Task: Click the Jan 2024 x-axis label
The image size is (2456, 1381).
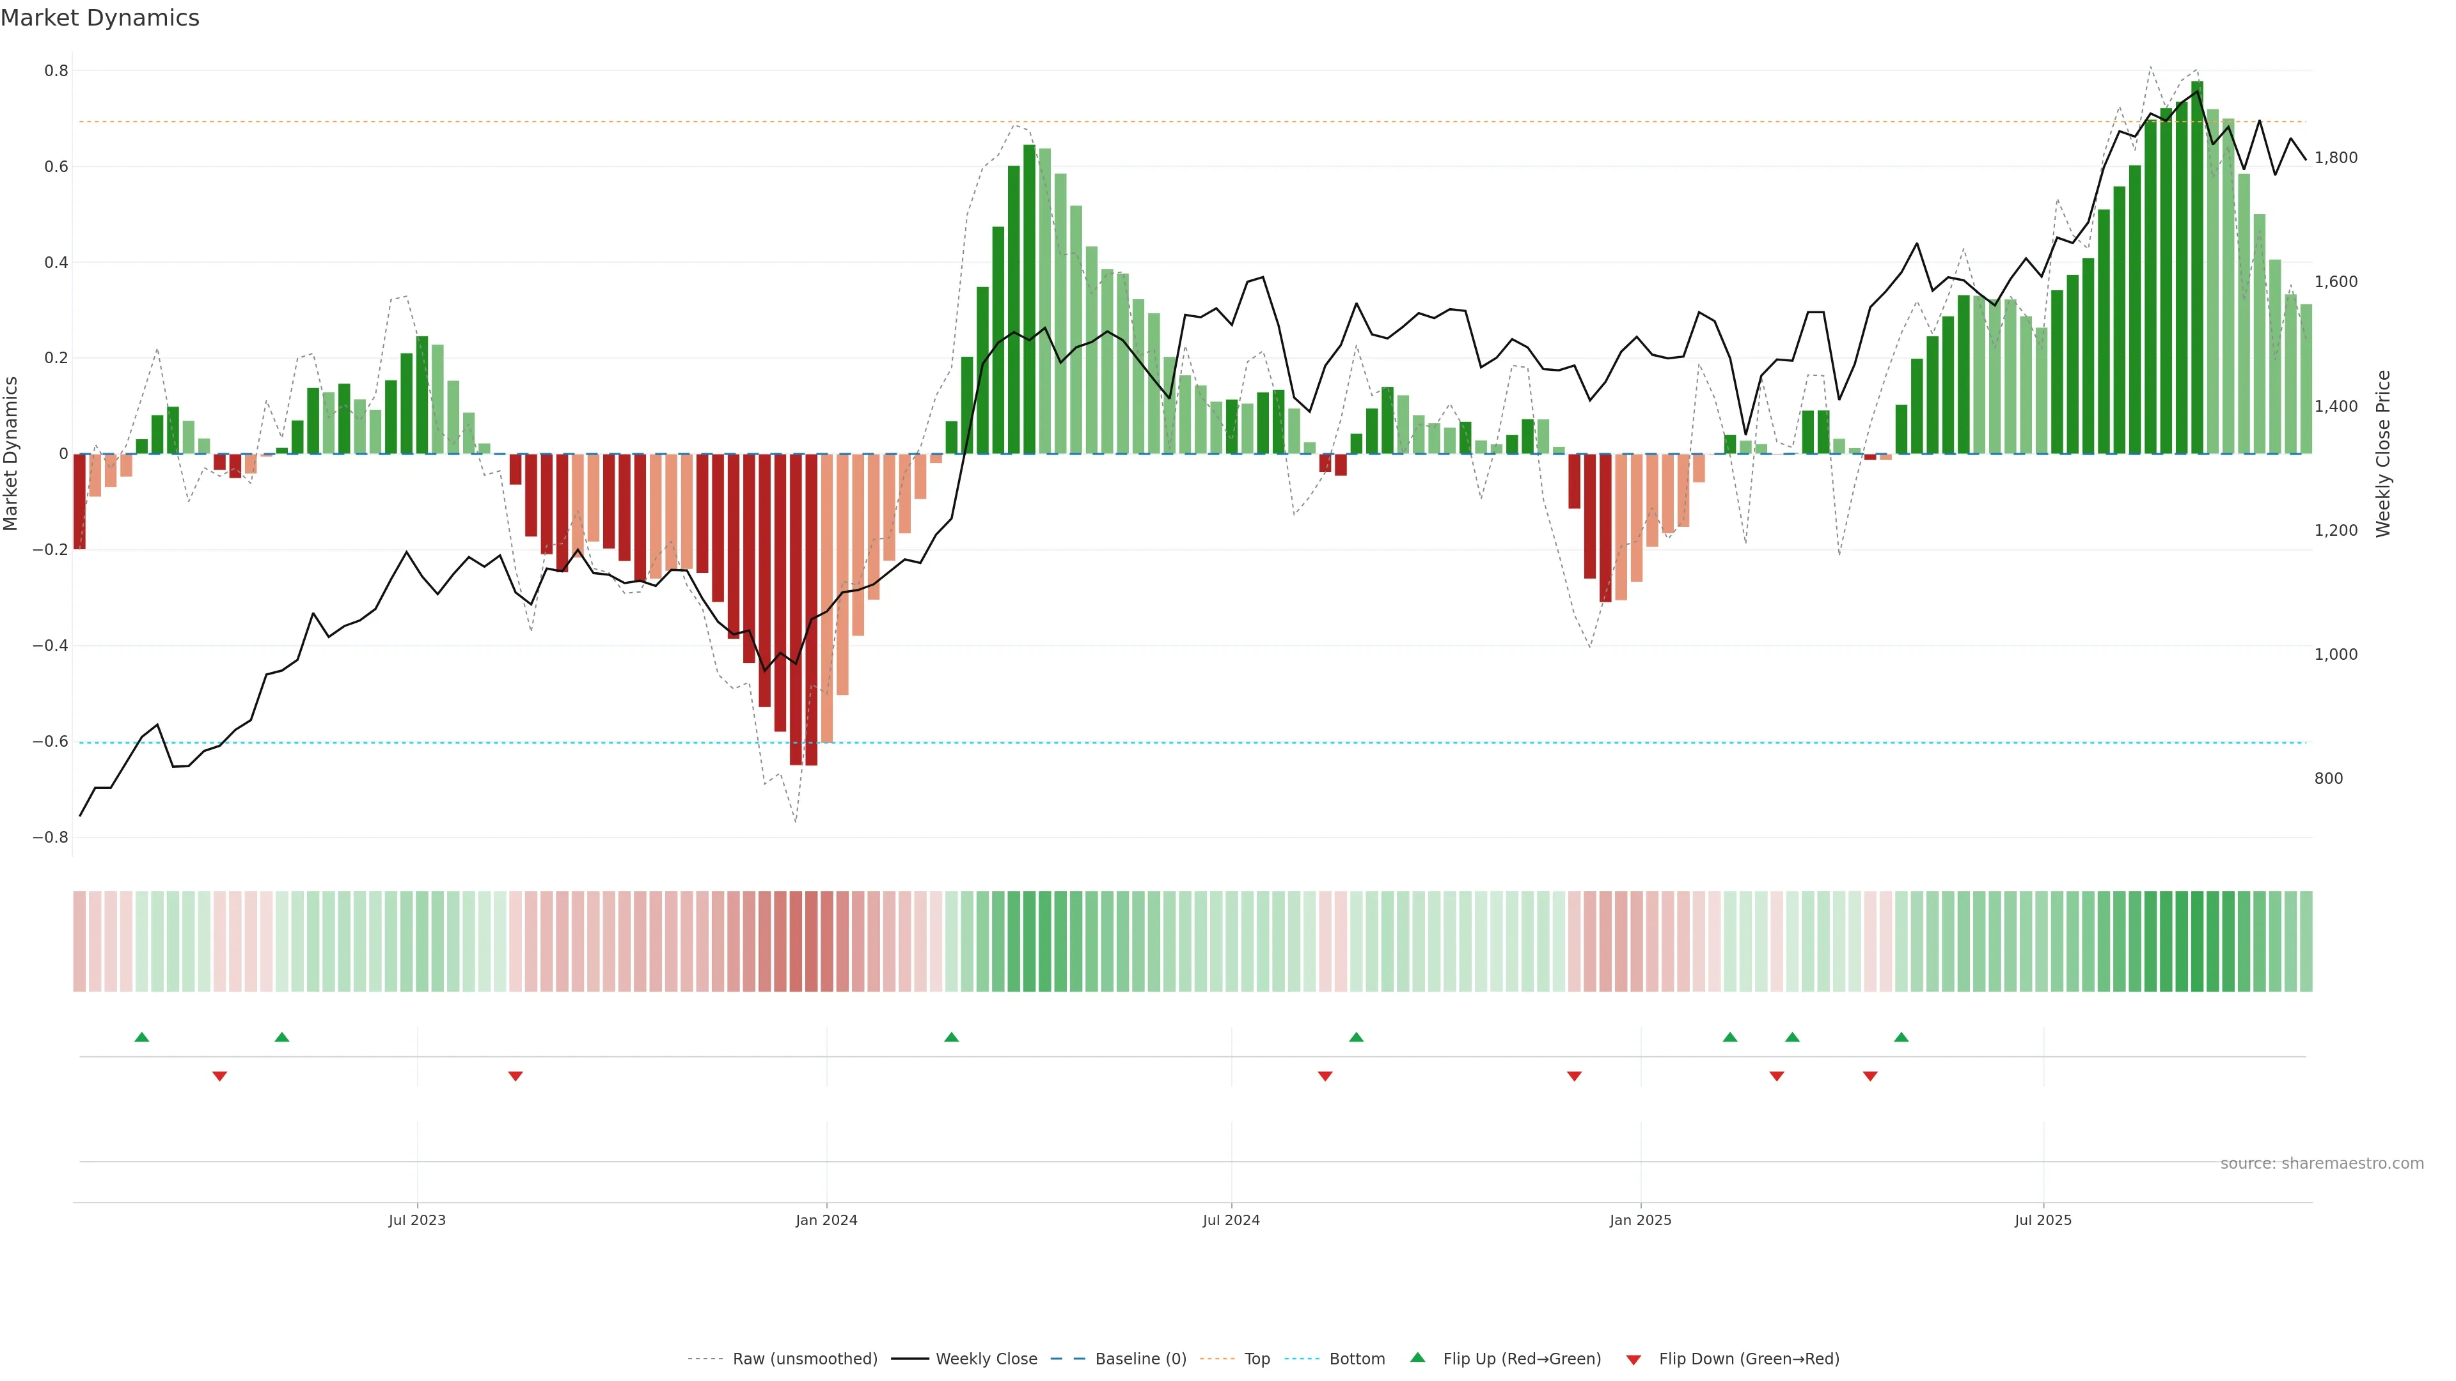Action: [826, 1220]
